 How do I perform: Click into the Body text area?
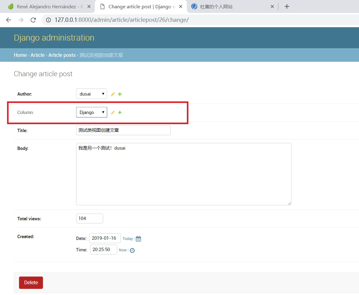(x=183, y=174)
